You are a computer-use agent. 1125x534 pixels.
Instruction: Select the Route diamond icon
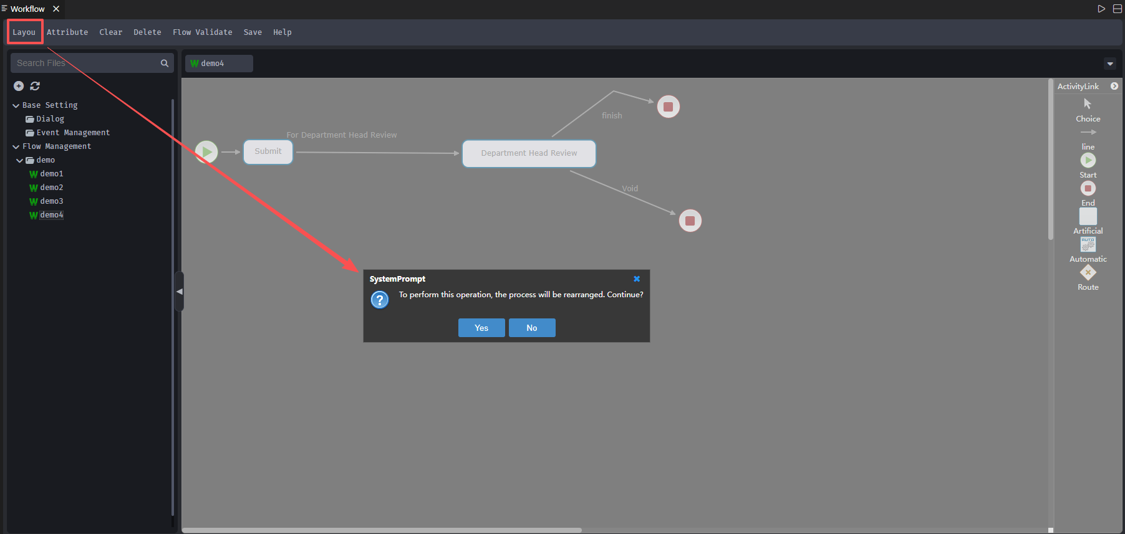1088,272
